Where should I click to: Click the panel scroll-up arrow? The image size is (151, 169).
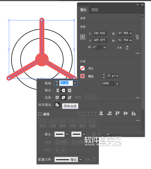coord(143,15)
